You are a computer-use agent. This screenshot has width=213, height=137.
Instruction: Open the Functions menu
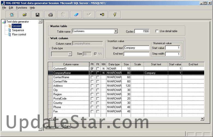22,8
